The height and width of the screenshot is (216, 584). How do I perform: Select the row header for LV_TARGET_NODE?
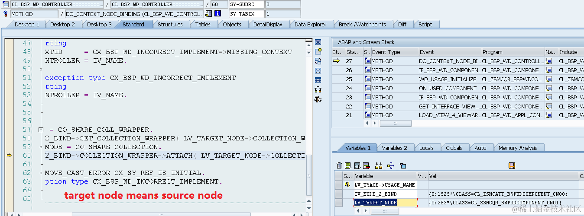click(x=338, y=203)
